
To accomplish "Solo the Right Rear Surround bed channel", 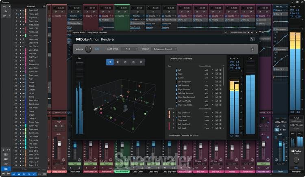I will tap(220, 97).
